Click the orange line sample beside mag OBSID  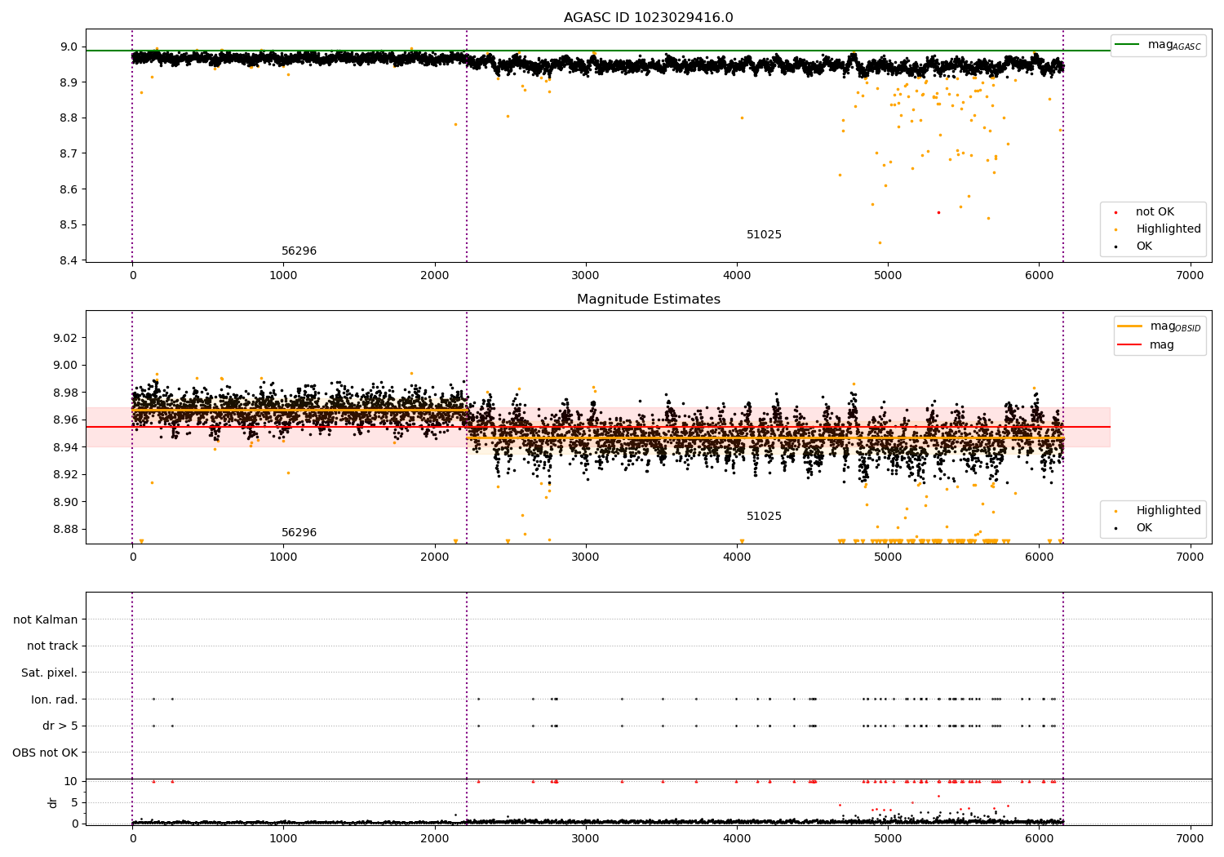click(x=1129, y=326)
